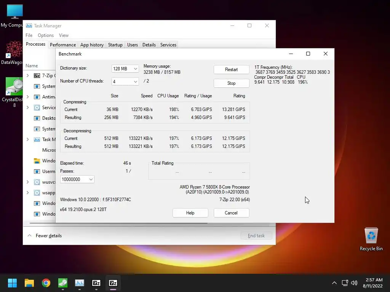
Task: Switch to the Performance tab
Action: [63, 45]
